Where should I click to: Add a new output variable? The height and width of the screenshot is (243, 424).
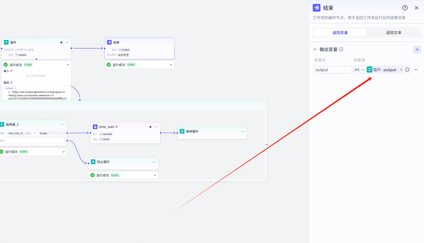417,50
